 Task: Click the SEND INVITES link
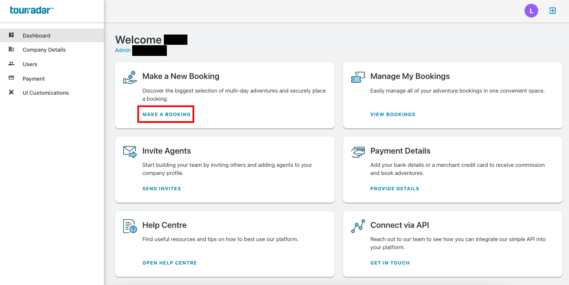(x=162, y=189)
